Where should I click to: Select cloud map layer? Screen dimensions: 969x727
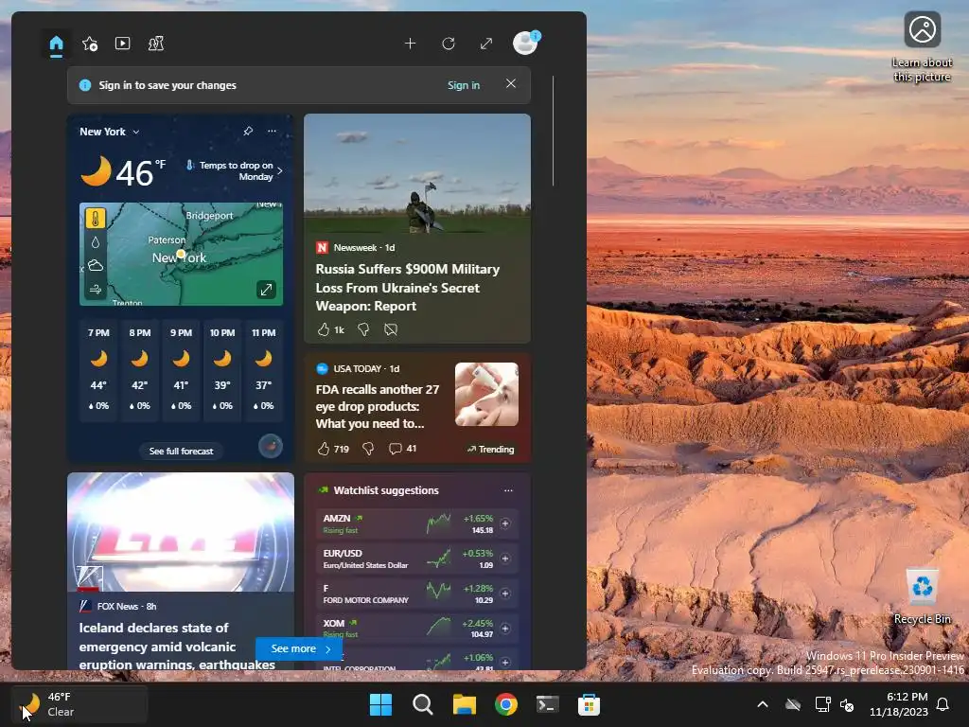pyautogui.click(x=96, y=266)
